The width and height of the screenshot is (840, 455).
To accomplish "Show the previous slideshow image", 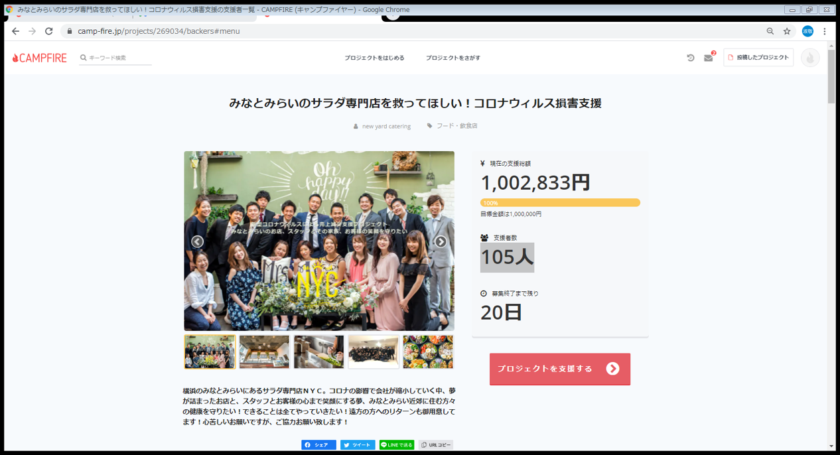I will [x=197, y=241].
